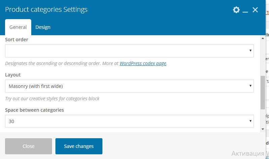Image resolution: width=269 pixels, height=159 pixels.
Task: Click the Sort order field label
Action: tap(16, 40)
